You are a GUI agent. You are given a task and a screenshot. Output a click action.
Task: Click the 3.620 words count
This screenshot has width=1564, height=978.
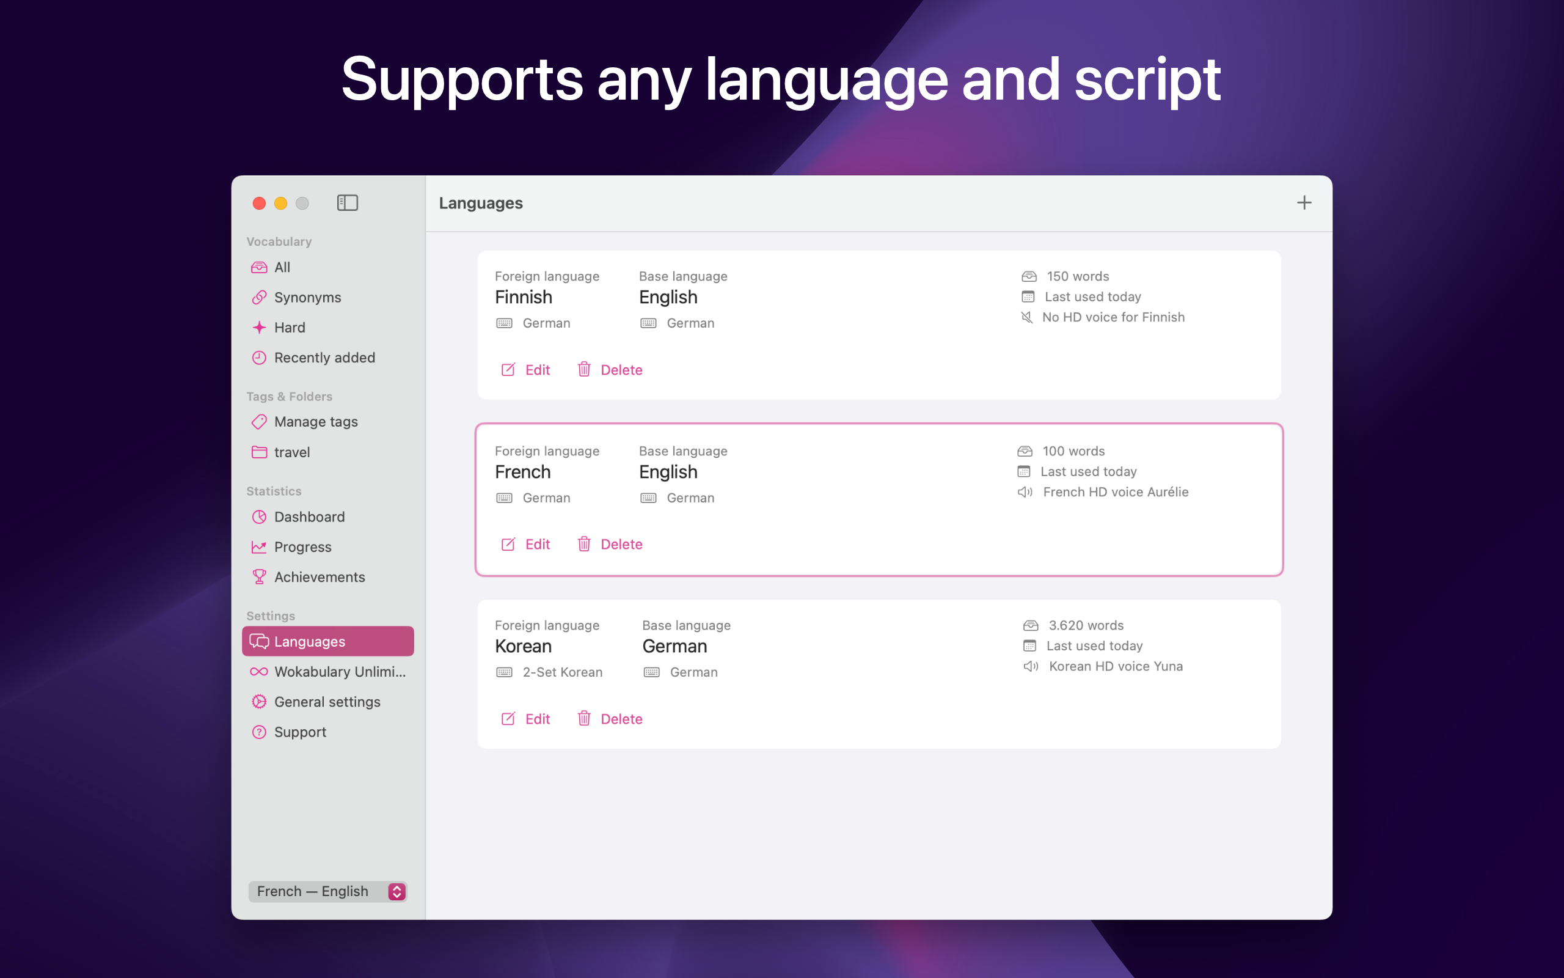click(1086, 625)
